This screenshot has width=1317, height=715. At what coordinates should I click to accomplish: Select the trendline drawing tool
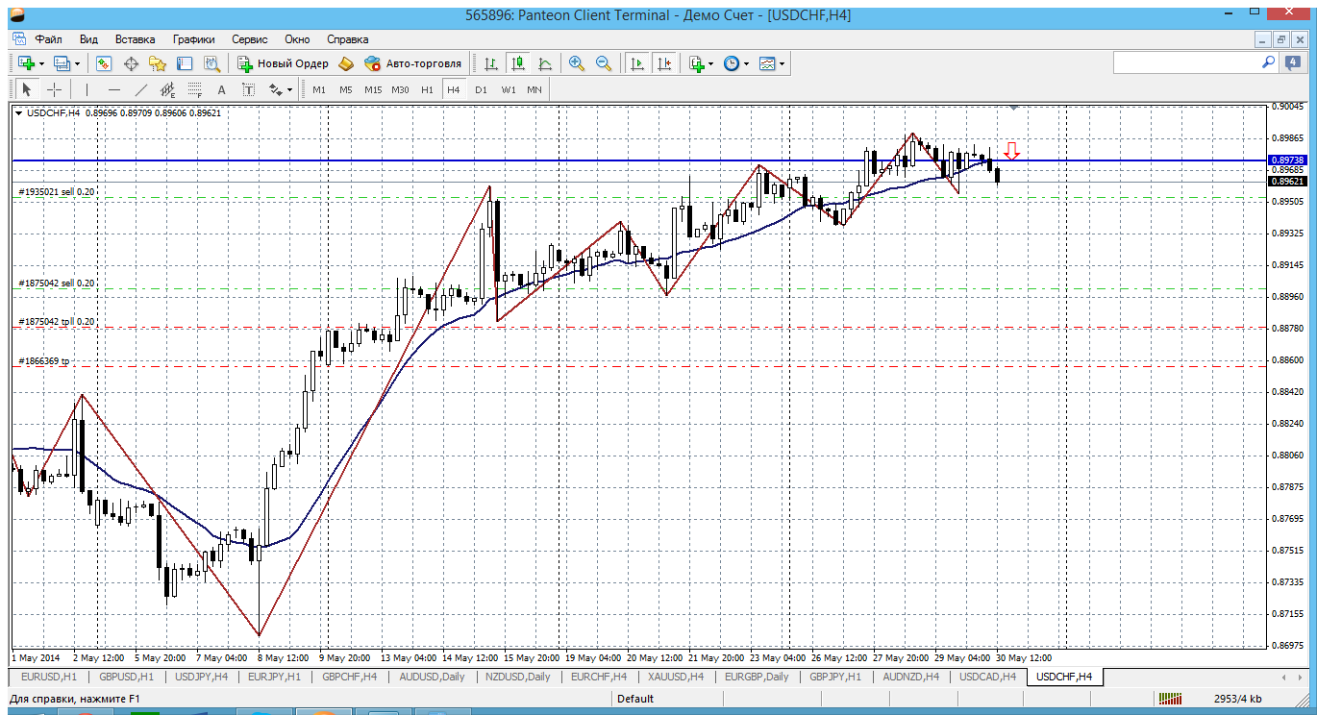click(141, 89)
